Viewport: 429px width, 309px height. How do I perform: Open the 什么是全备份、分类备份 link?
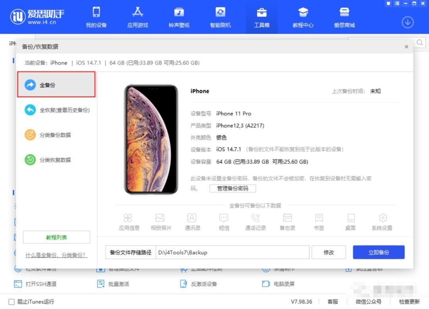coord(56,255)
